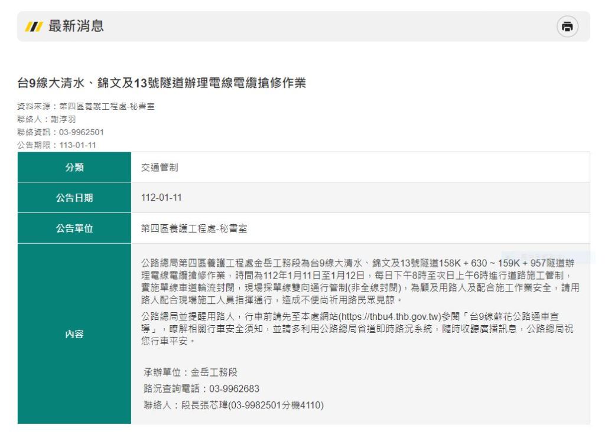Click the print icon button
This screenshot has width=605, height=432.
point(567,27)
